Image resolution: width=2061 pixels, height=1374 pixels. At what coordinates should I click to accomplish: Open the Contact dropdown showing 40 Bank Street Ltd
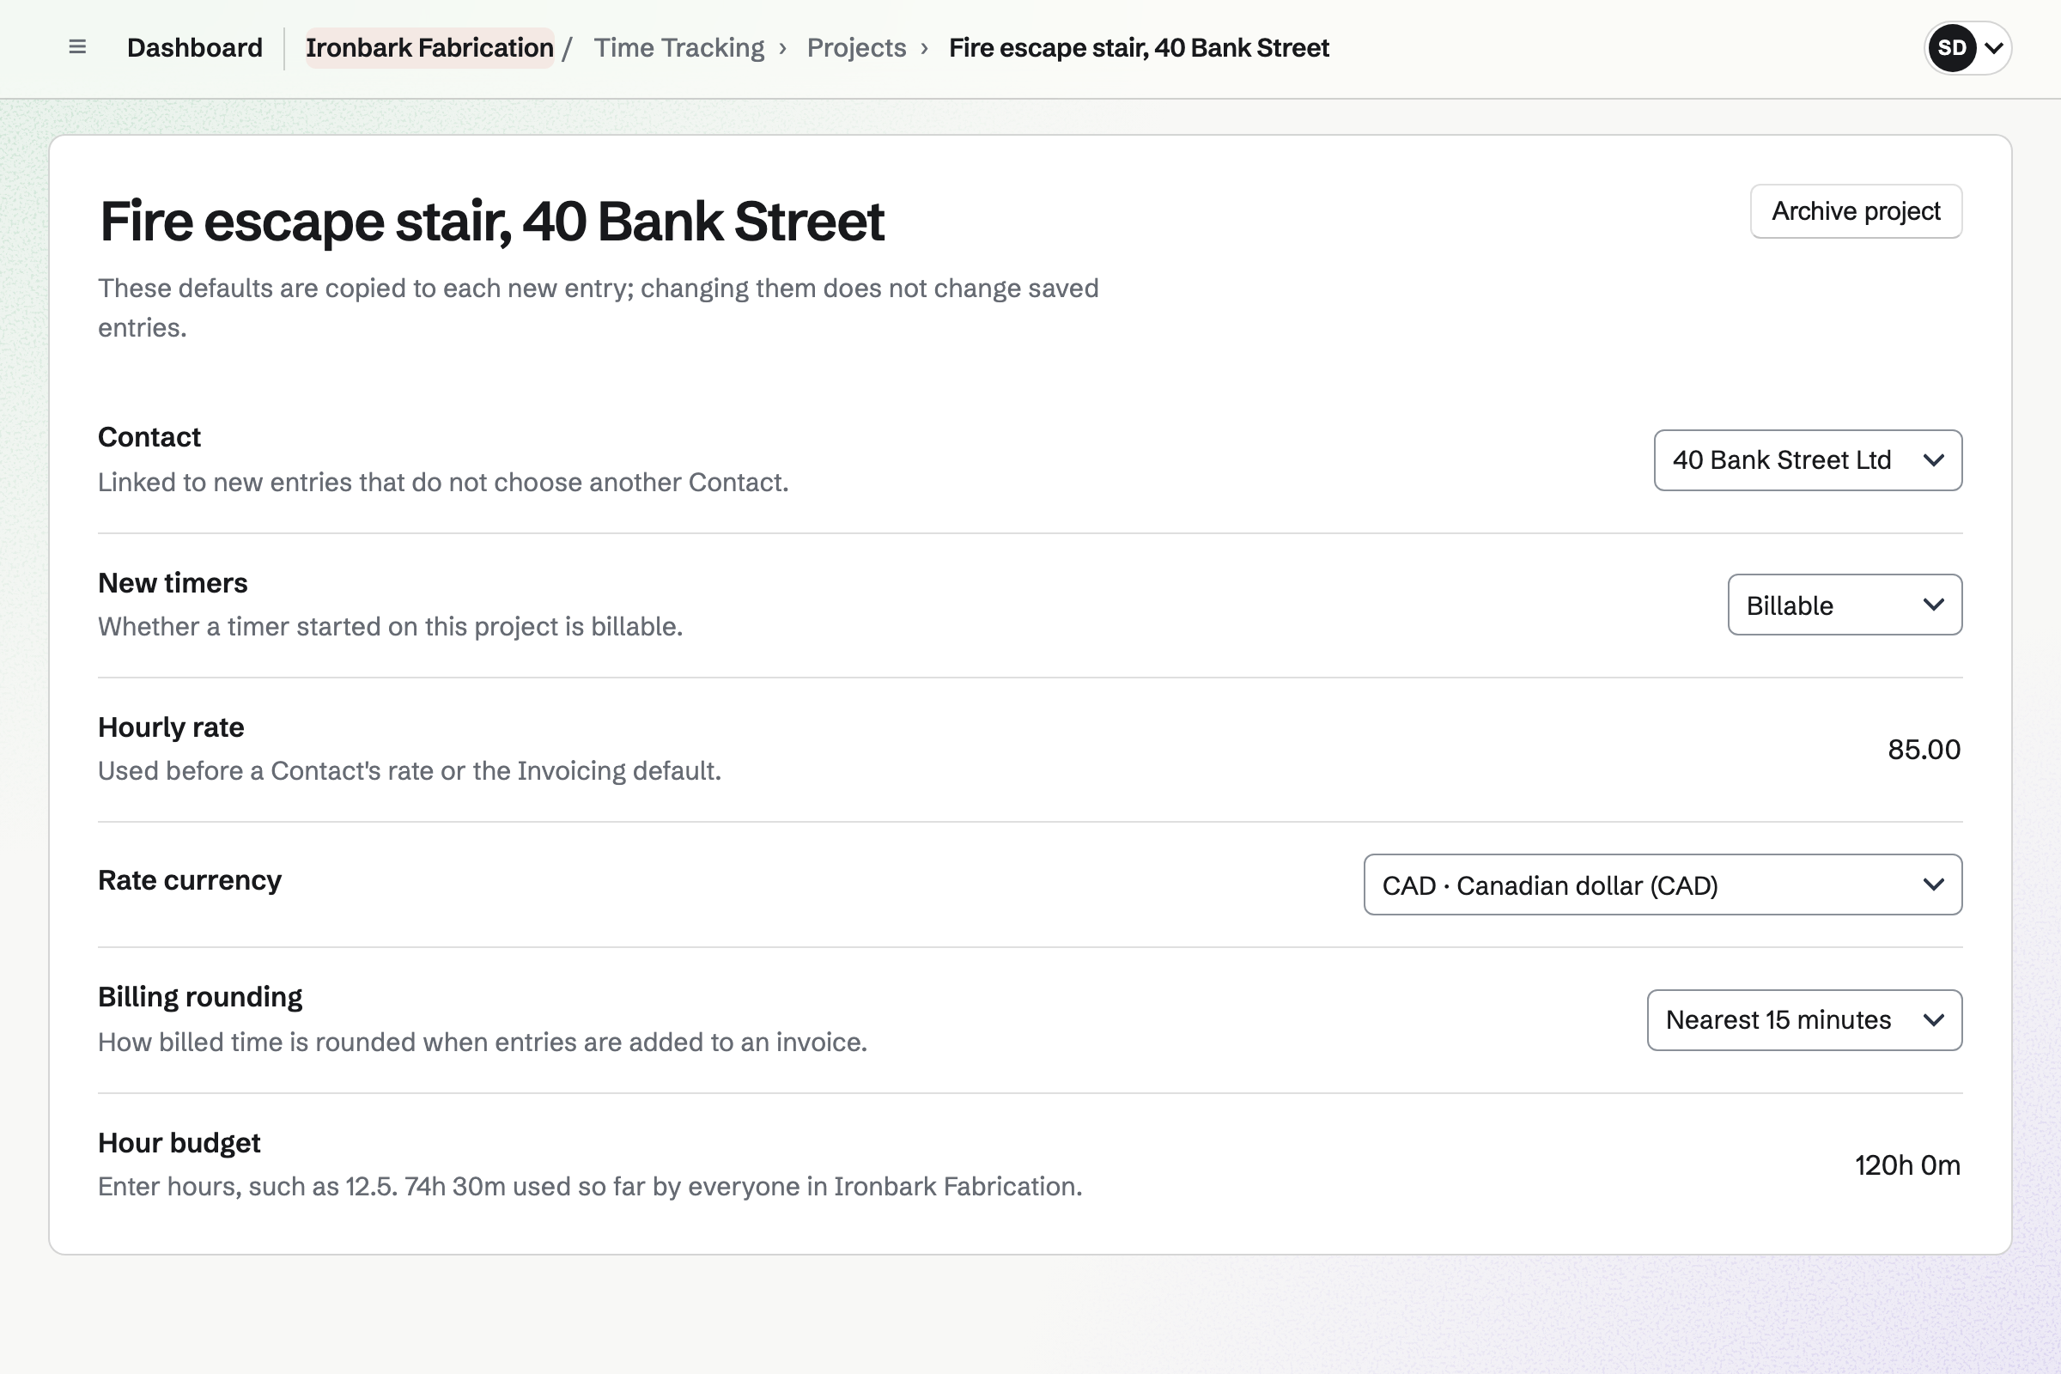pos(1808,460)
